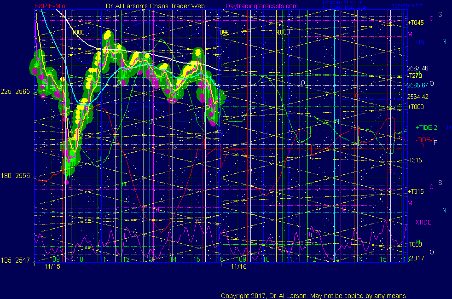Click the "-T000" level label
This screenshot has width=452, height=299.
415,244
